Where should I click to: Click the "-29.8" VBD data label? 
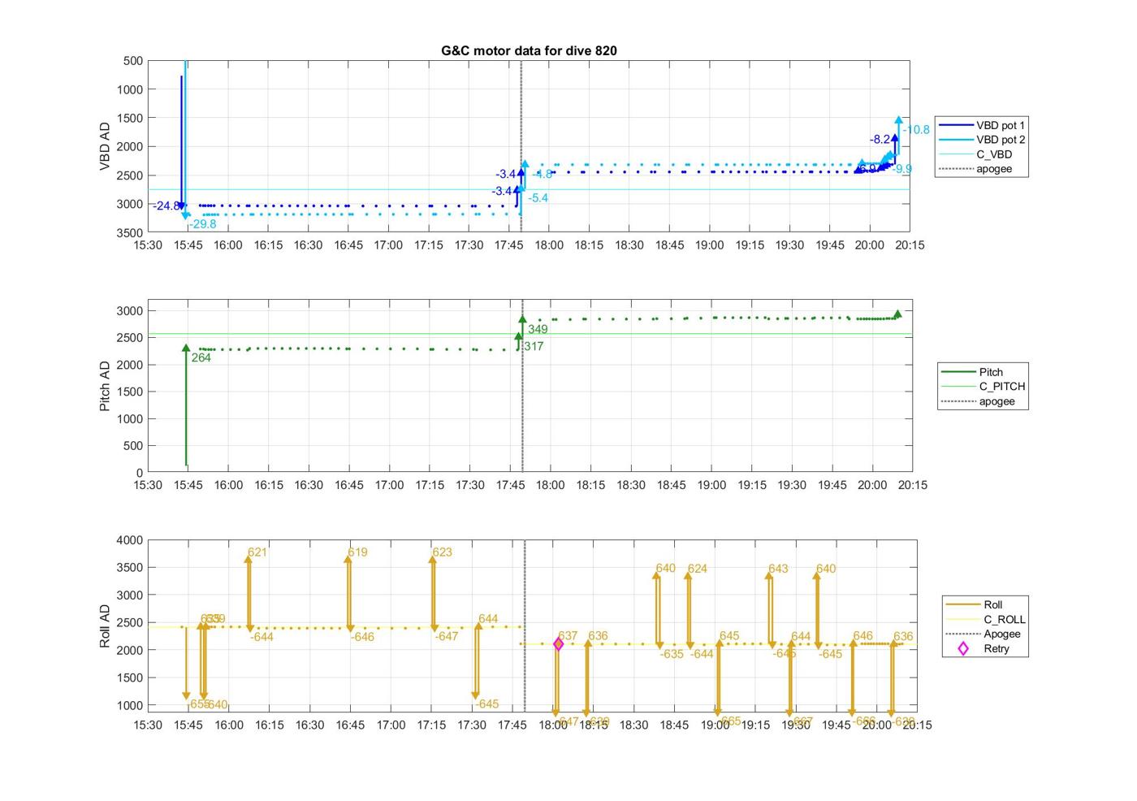203,224
